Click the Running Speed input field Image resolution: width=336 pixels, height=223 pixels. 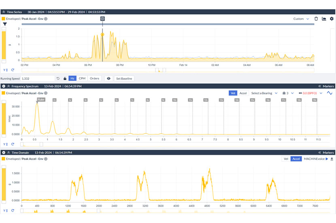point(38,79)
